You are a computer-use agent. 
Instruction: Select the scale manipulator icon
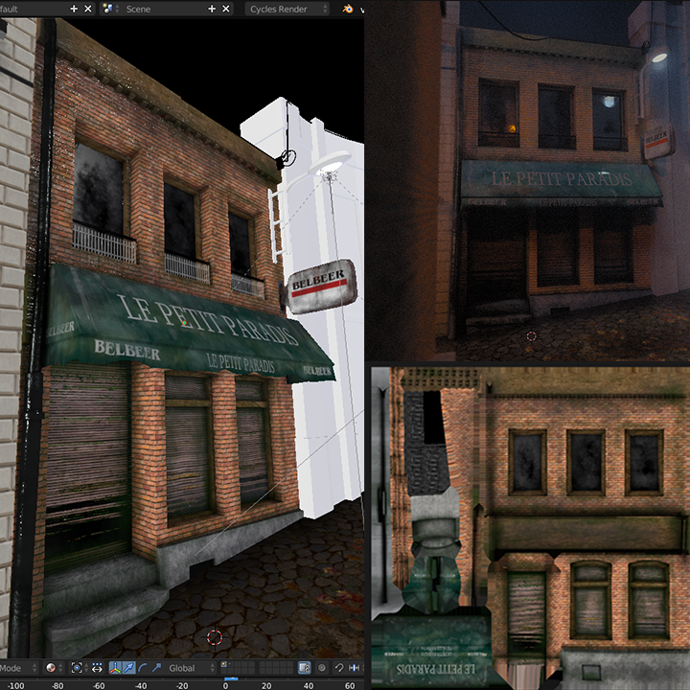[x=156, y=667]
